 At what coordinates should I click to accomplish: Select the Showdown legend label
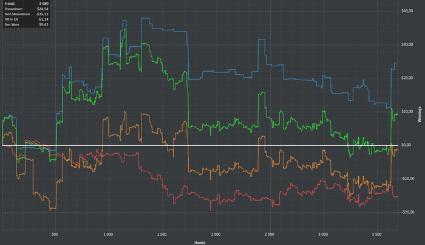pyautogui.click(x=13, y=9)
